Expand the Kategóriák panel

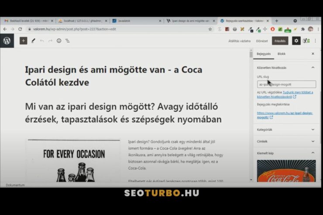(286, 130)
